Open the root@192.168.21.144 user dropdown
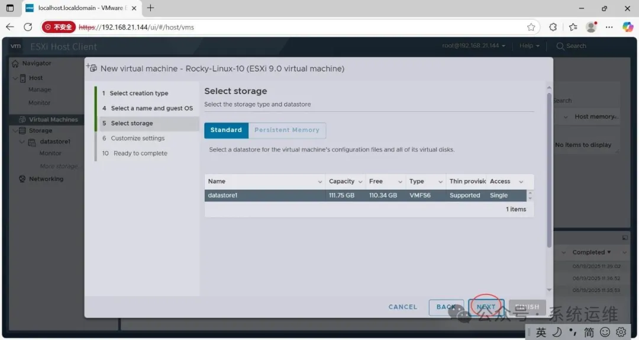Image resolution: width=639 pixels, height=340 pixels. pos(473,46)
